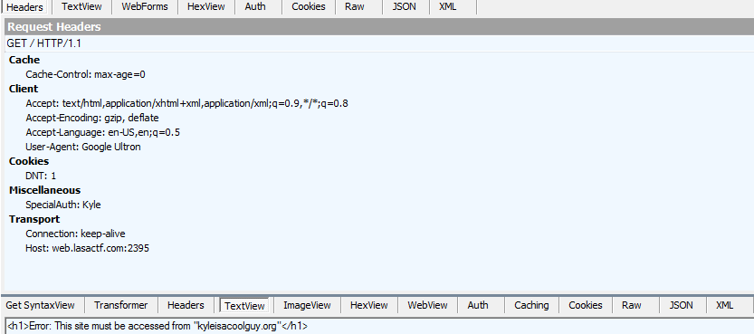
Task: Click the Request Headers title bar
Action: (379, 27)
